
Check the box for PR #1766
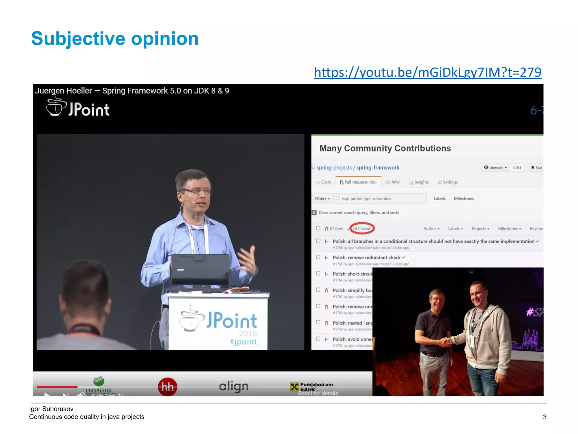tap(318, 241)
